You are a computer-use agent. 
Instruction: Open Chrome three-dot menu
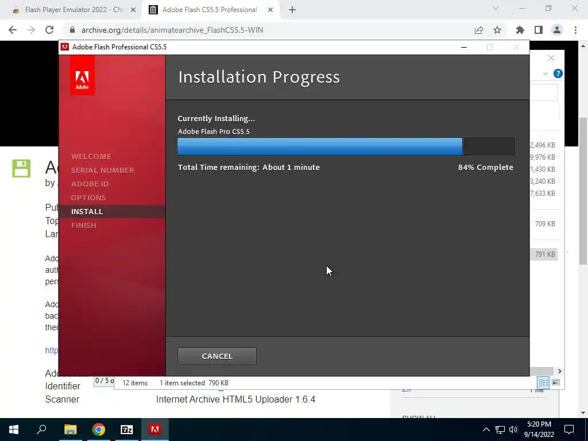point(575,30)
